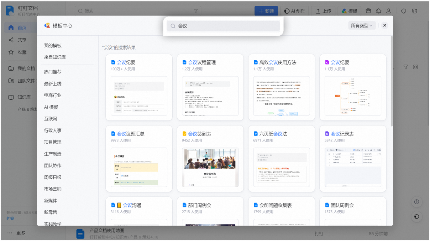Click the 上传 (Upload) button
The image size is (430, 241).
point(323,11)
